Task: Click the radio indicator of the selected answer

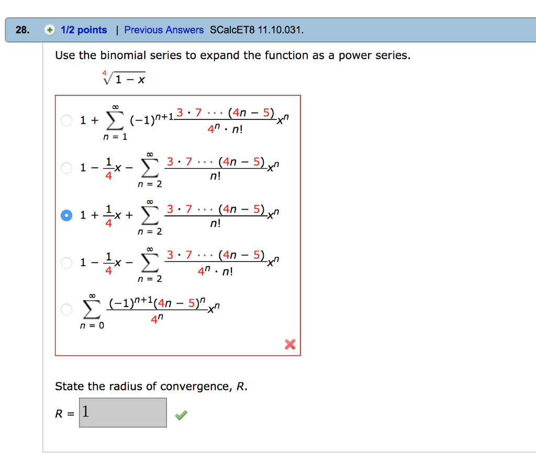Action: tap(66, 215)
